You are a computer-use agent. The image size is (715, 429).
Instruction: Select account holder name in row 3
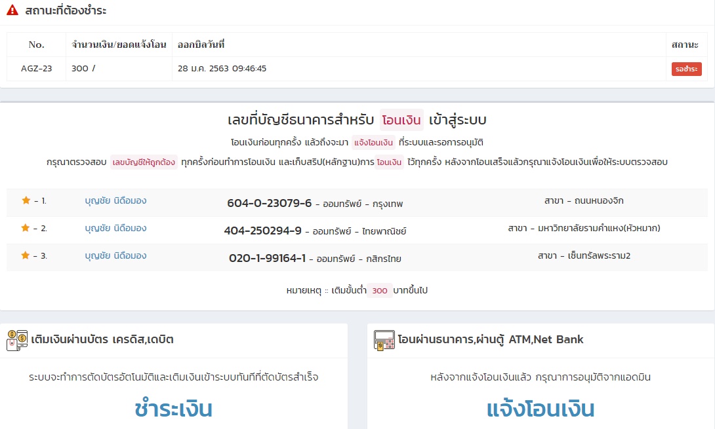click(x=115, y=256)
